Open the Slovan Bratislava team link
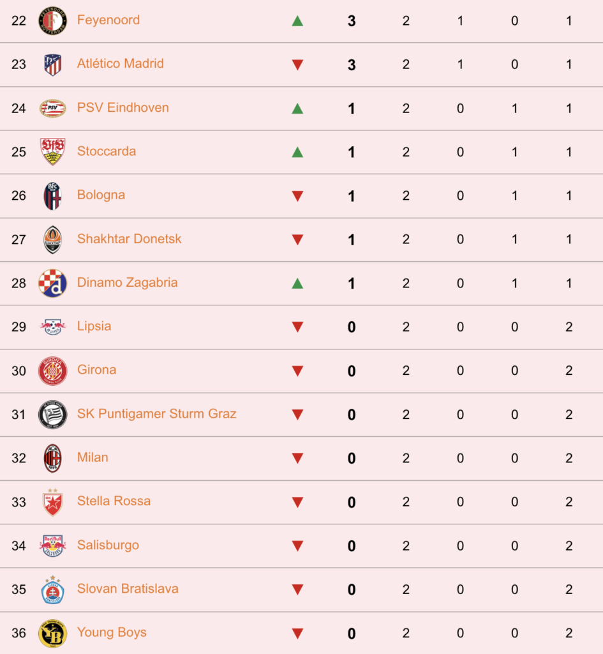Screen dimensions: 603x654 pos(128,588)
